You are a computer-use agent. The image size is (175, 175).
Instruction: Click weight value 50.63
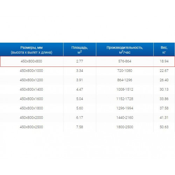[164, 127]
